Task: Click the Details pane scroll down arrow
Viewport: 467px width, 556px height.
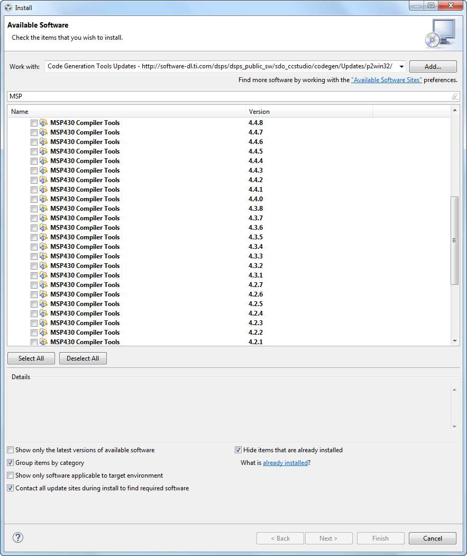Action: 454,427
